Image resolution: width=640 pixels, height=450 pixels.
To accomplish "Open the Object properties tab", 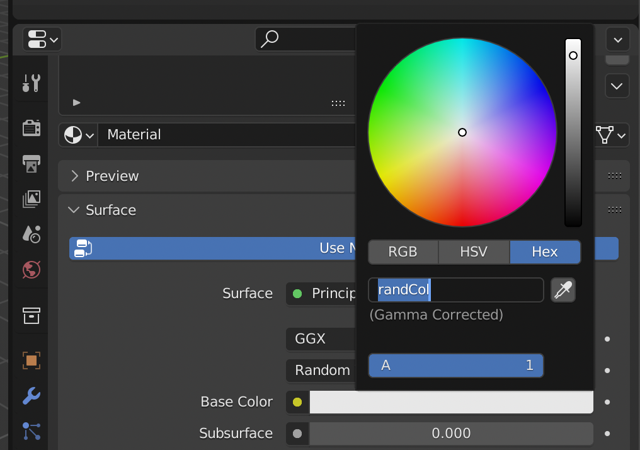I will pos(31,361).
